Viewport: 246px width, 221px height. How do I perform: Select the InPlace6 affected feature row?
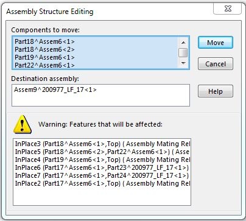[x=102, y=167]
